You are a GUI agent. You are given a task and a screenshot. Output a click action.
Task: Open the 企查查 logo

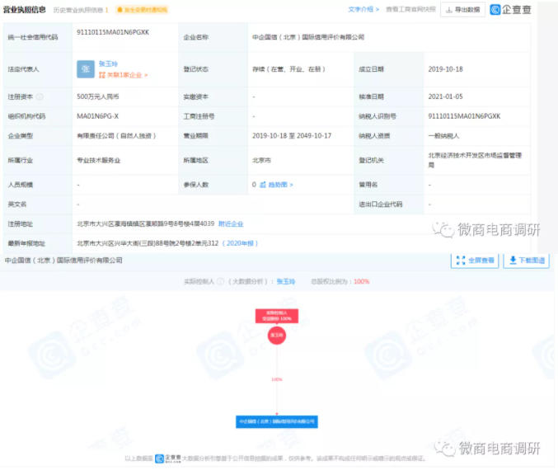[510, 10]
